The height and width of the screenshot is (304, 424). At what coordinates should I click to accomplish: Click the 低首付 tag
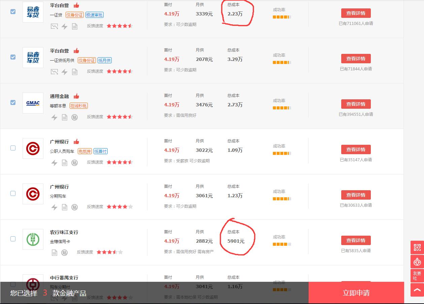pos(101,151)
